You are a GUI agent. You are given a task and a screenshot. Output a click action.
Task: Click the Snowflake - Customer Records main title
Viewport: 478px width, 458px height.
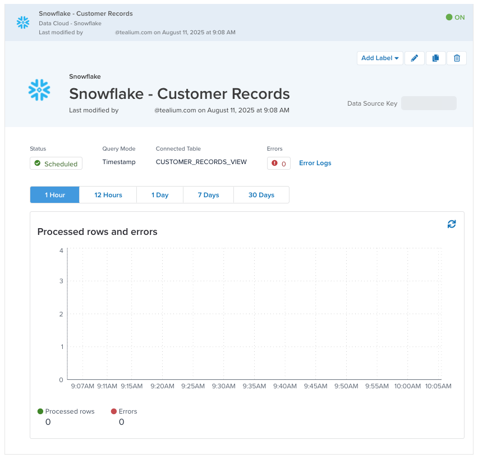point(180,94)
